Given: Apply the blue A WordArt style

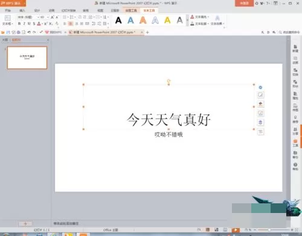Looking at the screenshot, I should [130, 20].
